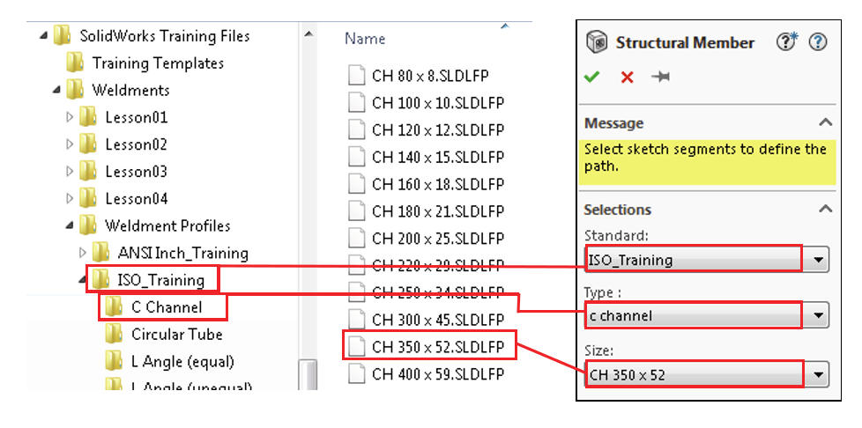Click the Circular Tube folder icon
The height and width of the screenshot is (428, 862).
coord(114,334)
